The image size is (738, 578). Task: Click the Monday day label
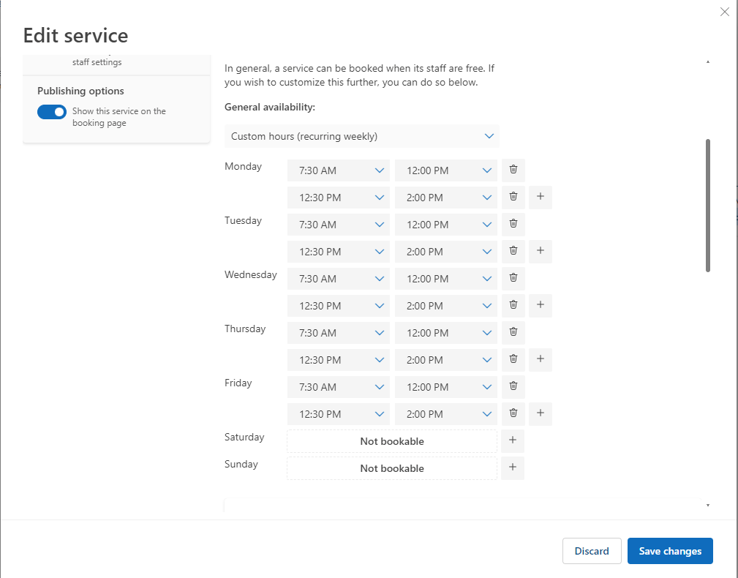(x=243, y=166)
